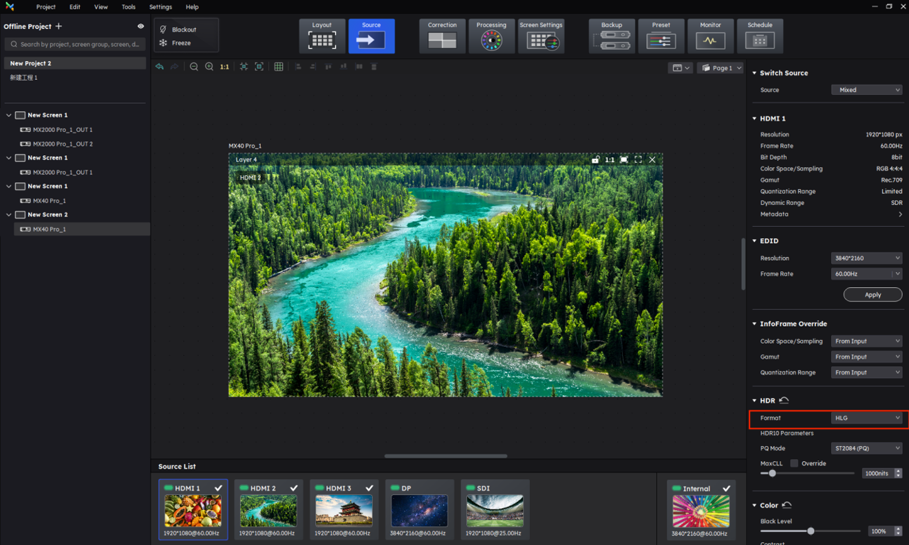The width and height of the screenshot is (909, 545).
Task: Close Layer 4 with its X icon
Action: tap(652, 159)
